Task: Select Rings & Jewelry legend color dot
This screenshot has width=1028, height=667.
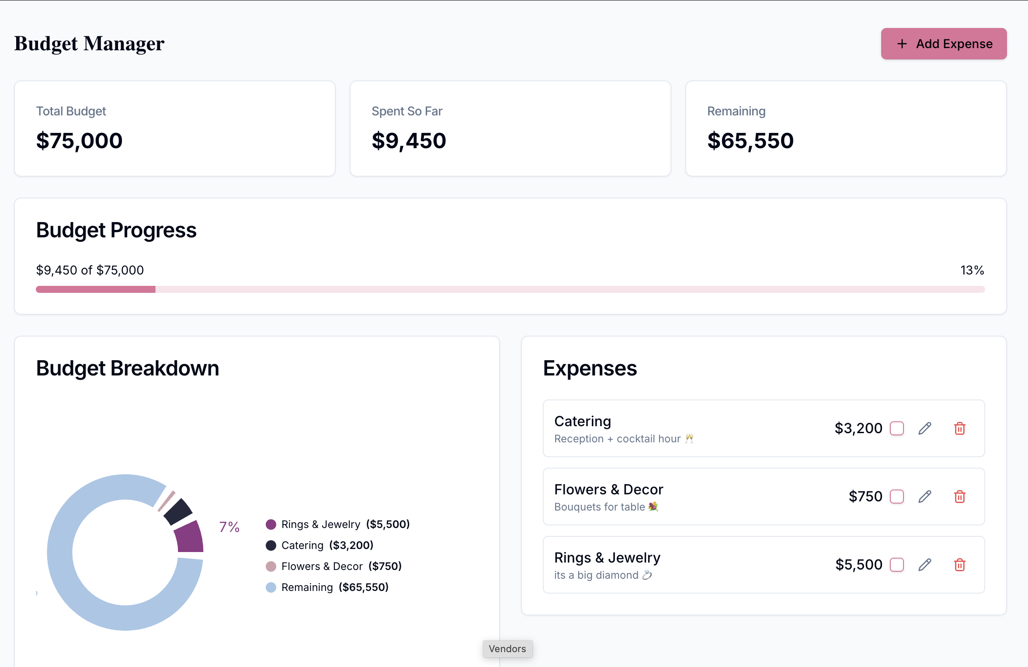Action: pyautogui.click(x=271, y=525)
